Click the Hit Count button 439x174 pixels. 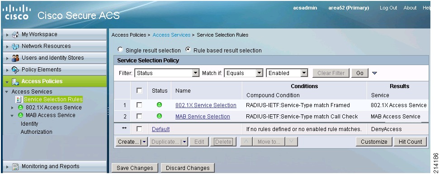(410, 142)
